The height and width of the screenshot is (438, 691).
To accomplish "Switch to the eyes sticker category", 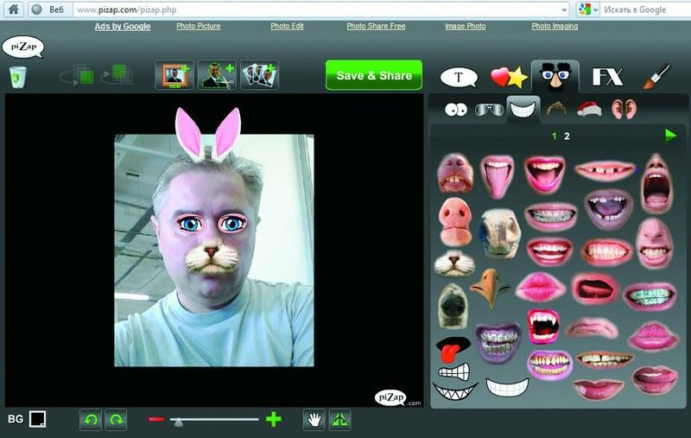I will tap(455, 110).
